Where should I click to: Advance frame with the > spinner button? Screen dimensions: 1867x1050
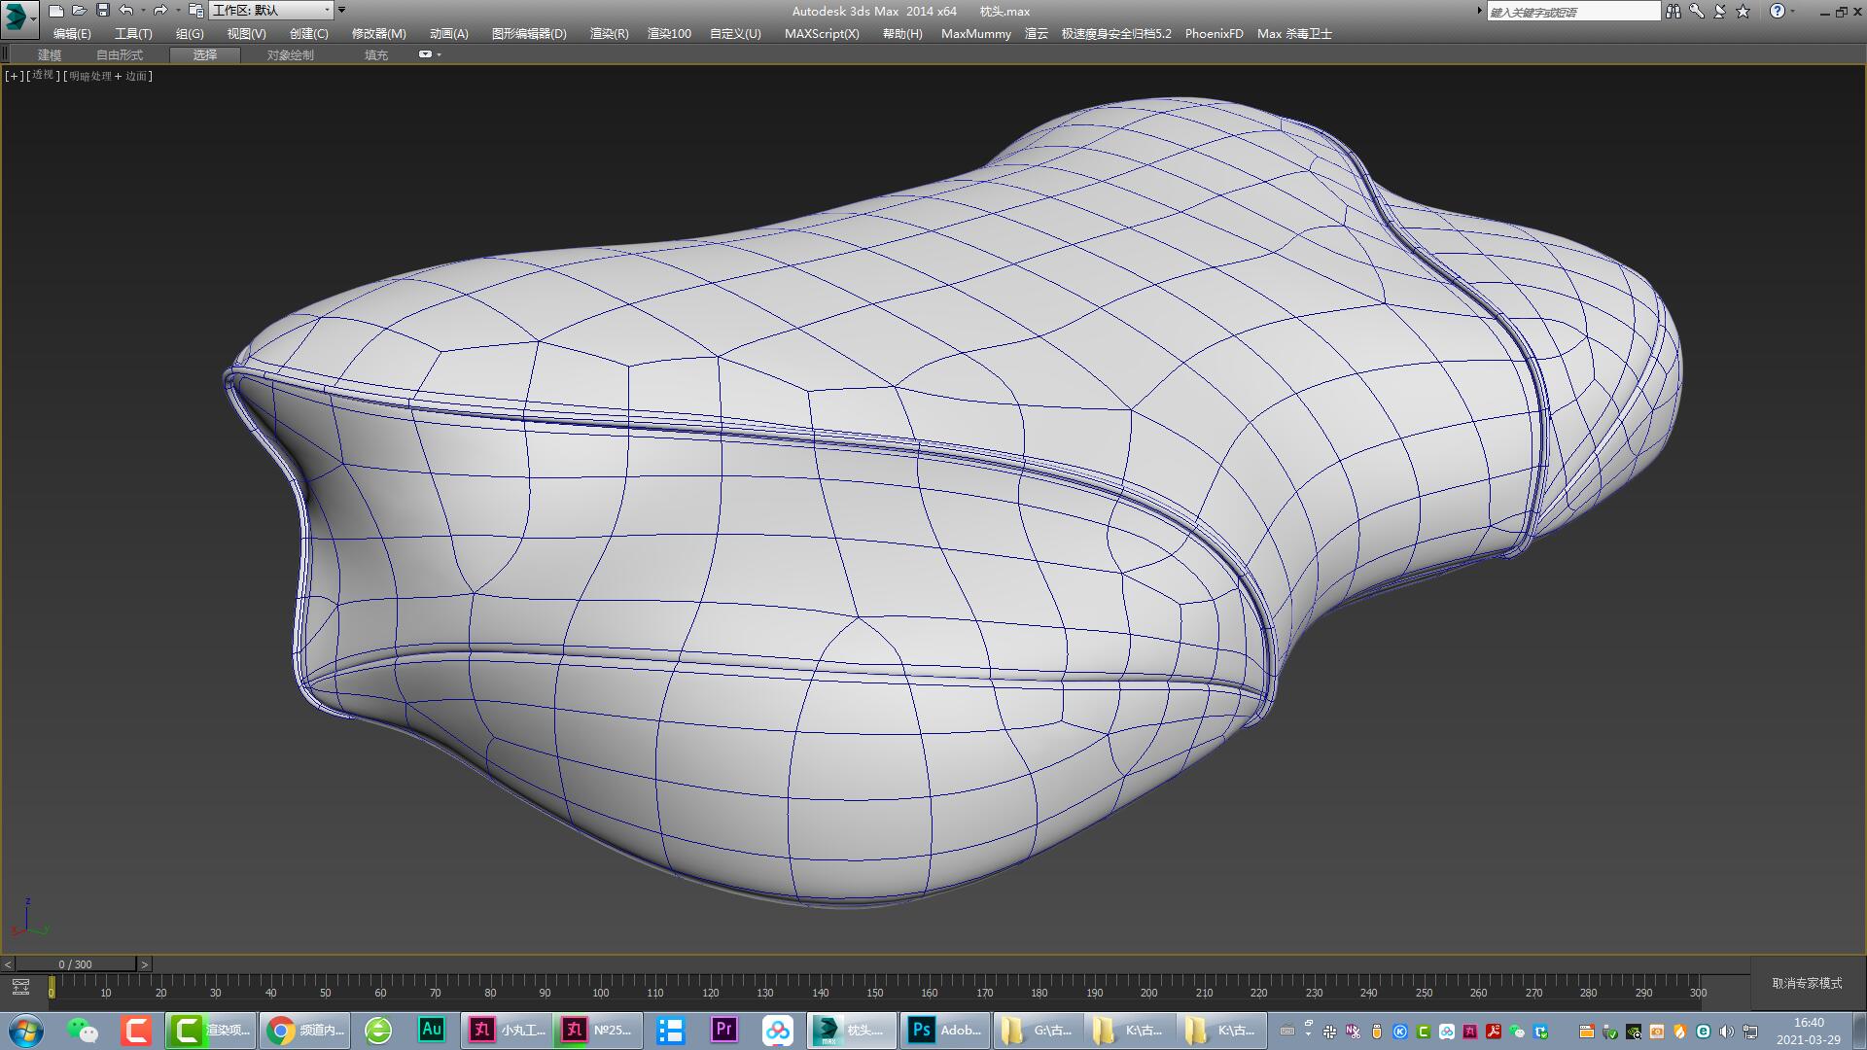point(144,963)
